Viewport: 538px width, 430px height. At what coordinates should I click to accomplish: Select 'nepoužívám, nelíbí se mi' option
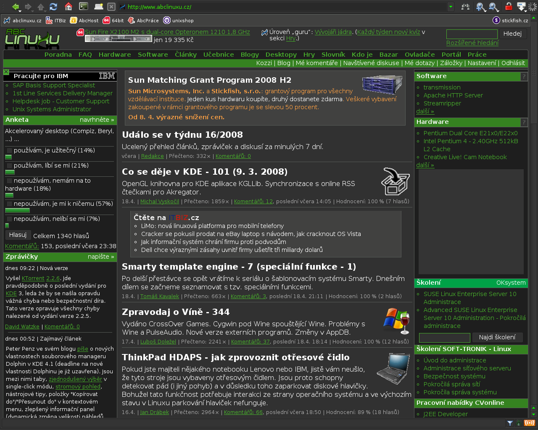pyautogui.click(x=9, y=219)
